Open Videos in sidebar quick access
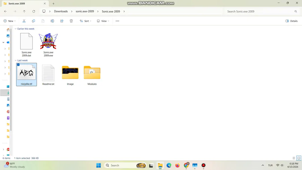The width and height of the screenshot is (302, 170). coord(8,118)
